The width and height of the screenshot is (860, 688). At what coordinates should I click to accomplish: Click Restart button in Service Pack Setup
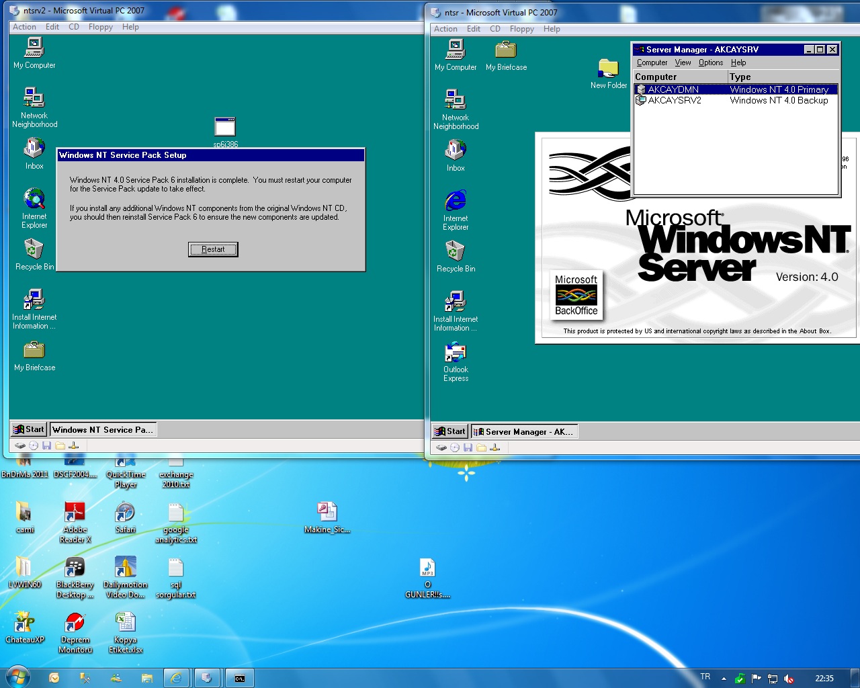[213, 249]
